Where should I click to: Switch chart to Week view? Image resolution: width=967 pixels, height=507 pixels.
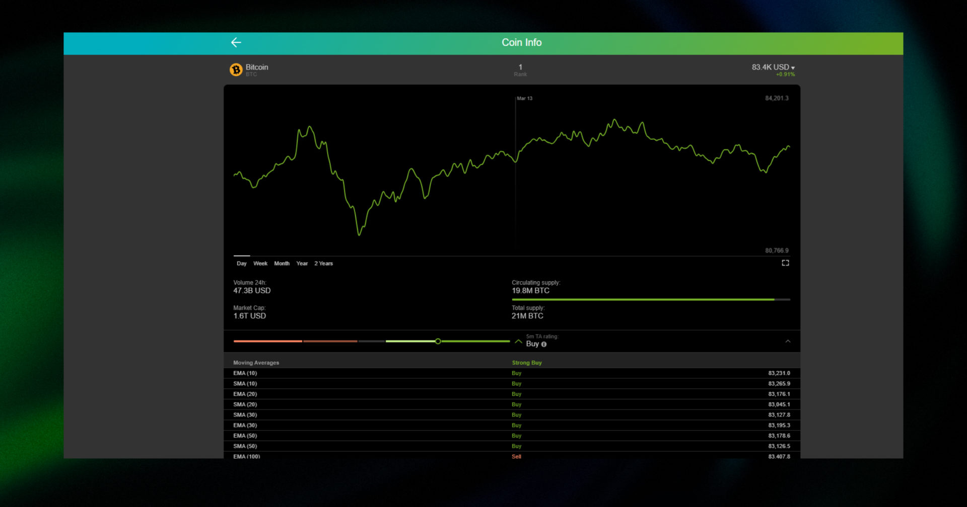coord(261,263)
